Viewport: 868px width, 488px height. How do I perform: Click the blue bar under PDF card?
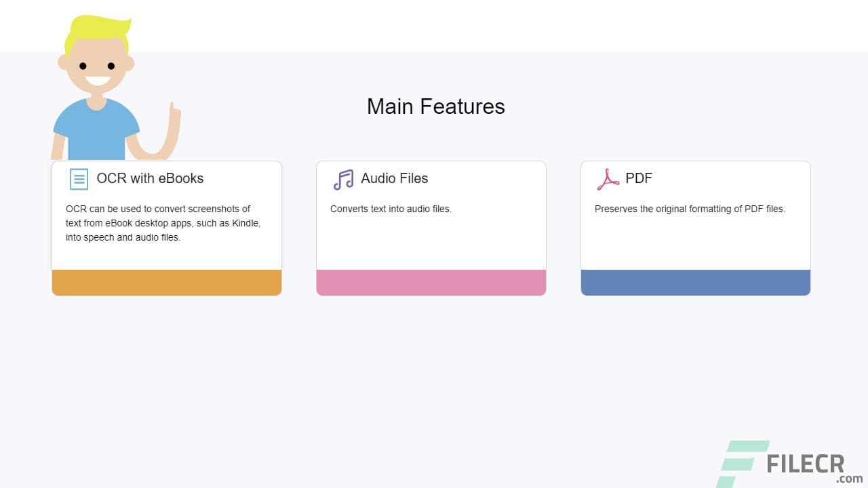tap(695, 282)
